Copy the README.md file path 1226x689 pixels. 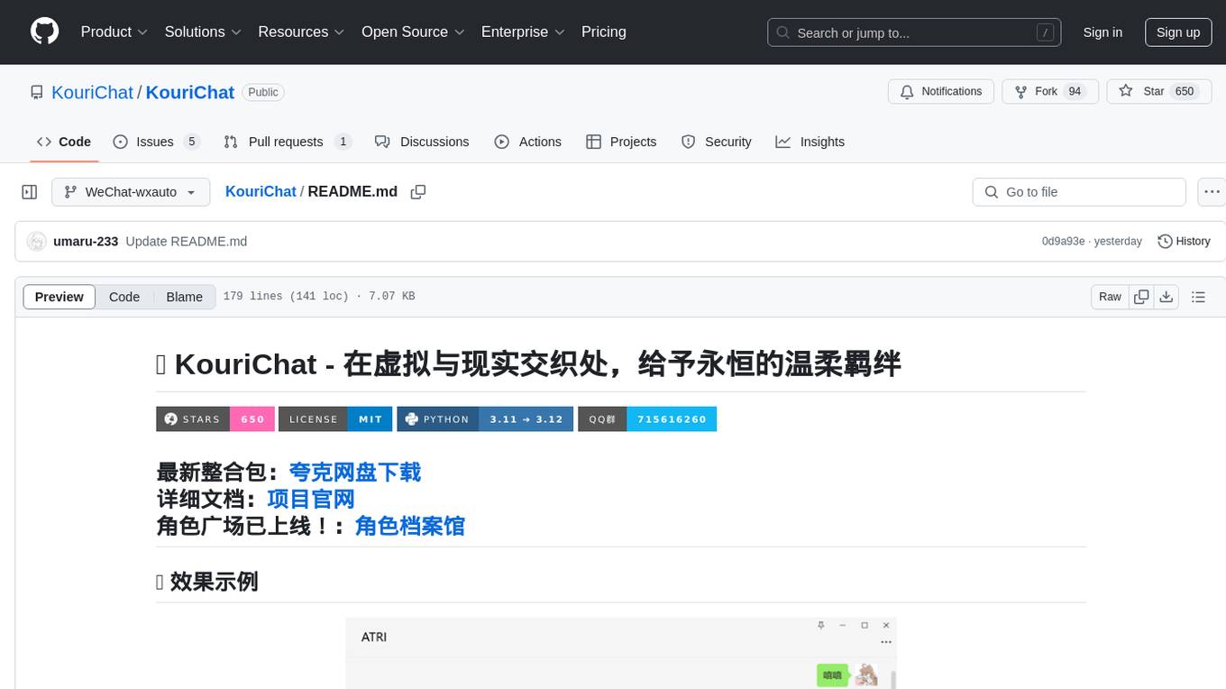point(417,192)
